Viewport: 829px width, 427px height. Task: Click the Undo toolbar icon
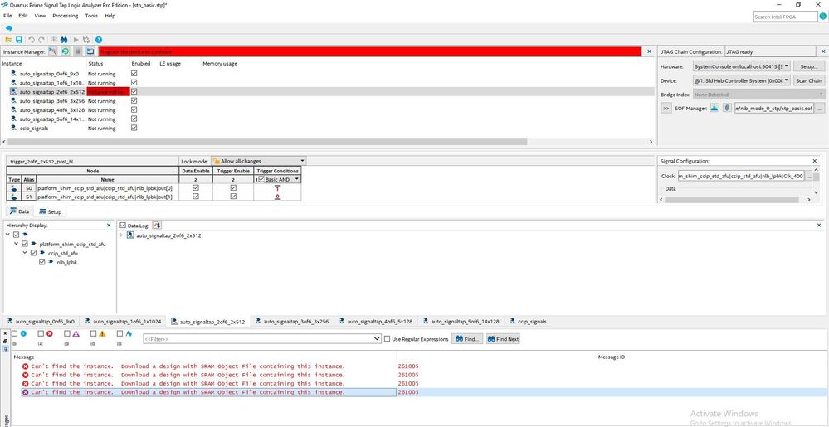(32, 40)
